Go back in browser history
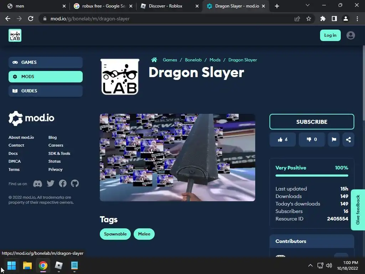The image size is (365, 274). (8, 19)
